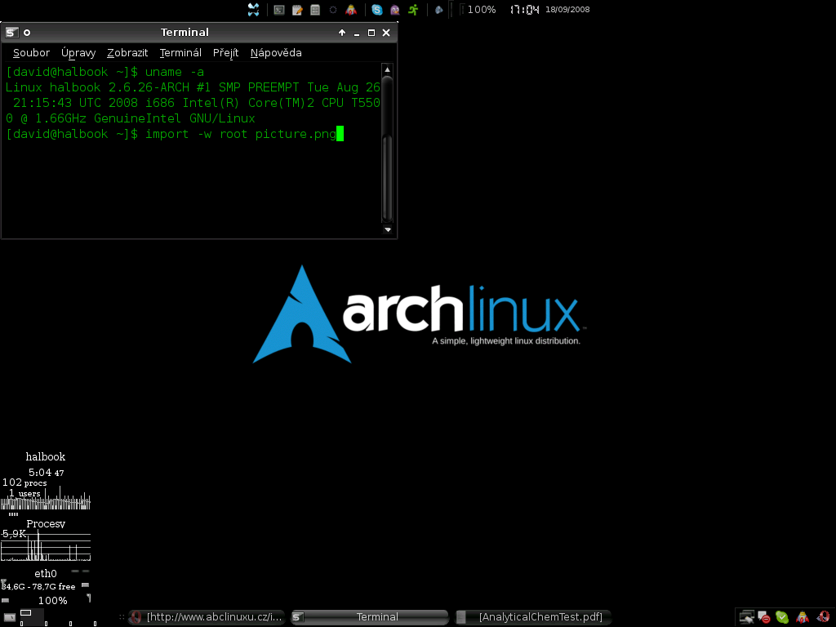Open the text editor launcher with the pencil icon
Viewport: 836px width, 627px height.
[297, 10]
